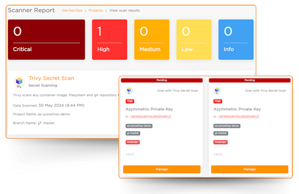
Task: Click Trivy logo beside Trivy Secret Scan title
Action: 19,82
